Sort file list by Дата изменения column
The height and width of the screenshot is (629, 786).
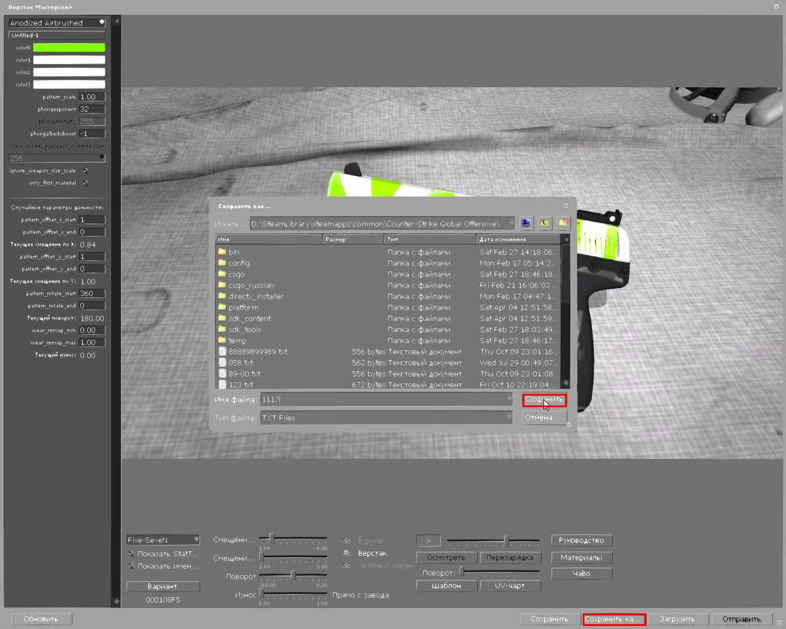pyautogui.click(x=518, y=239)
